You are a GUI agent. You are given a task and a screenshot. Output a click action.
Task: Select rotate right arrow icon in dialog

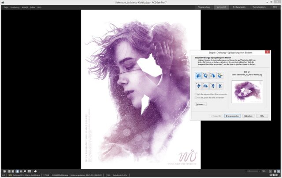click(x=213, y=75)
